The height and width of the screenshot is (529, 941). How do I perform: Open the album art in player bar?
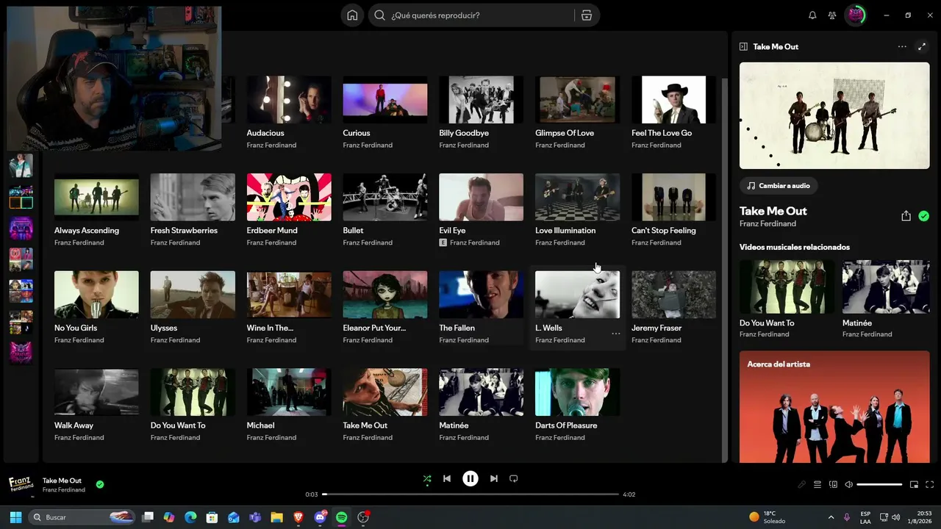21,484
